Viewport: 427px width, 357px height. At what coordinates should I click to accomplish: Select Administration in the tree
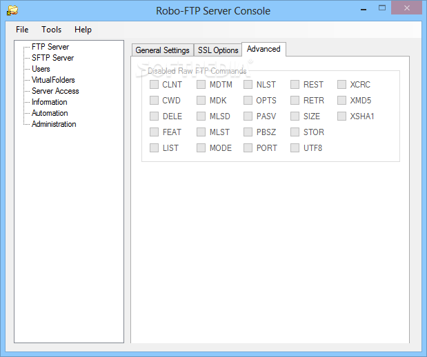click(x=54, y=124)
